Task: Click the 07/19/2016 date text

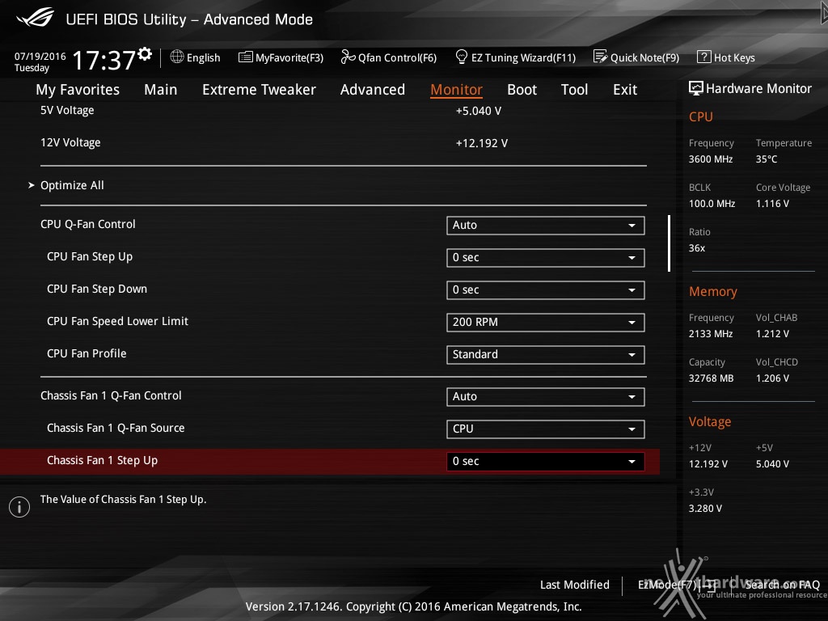Action: tap(40, 56)
